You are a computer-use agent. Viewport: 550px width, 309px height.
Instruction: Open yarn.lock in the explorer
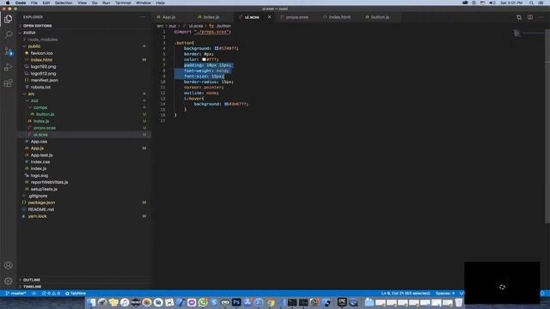coord(37,216)
